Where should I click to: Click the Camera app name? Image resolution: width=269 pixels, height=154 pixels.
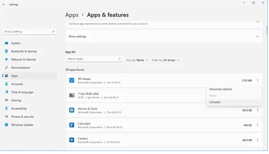click(83, 139)
